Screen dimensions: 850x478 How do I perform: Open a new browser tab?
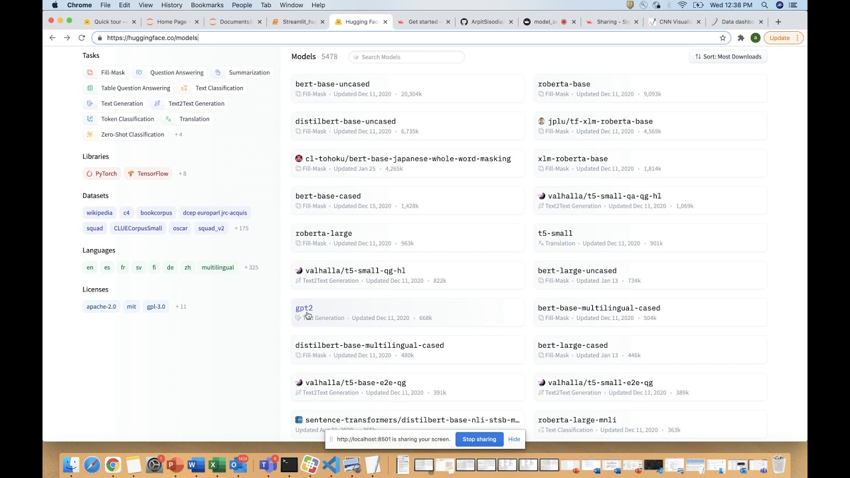[x=778, y=21]
